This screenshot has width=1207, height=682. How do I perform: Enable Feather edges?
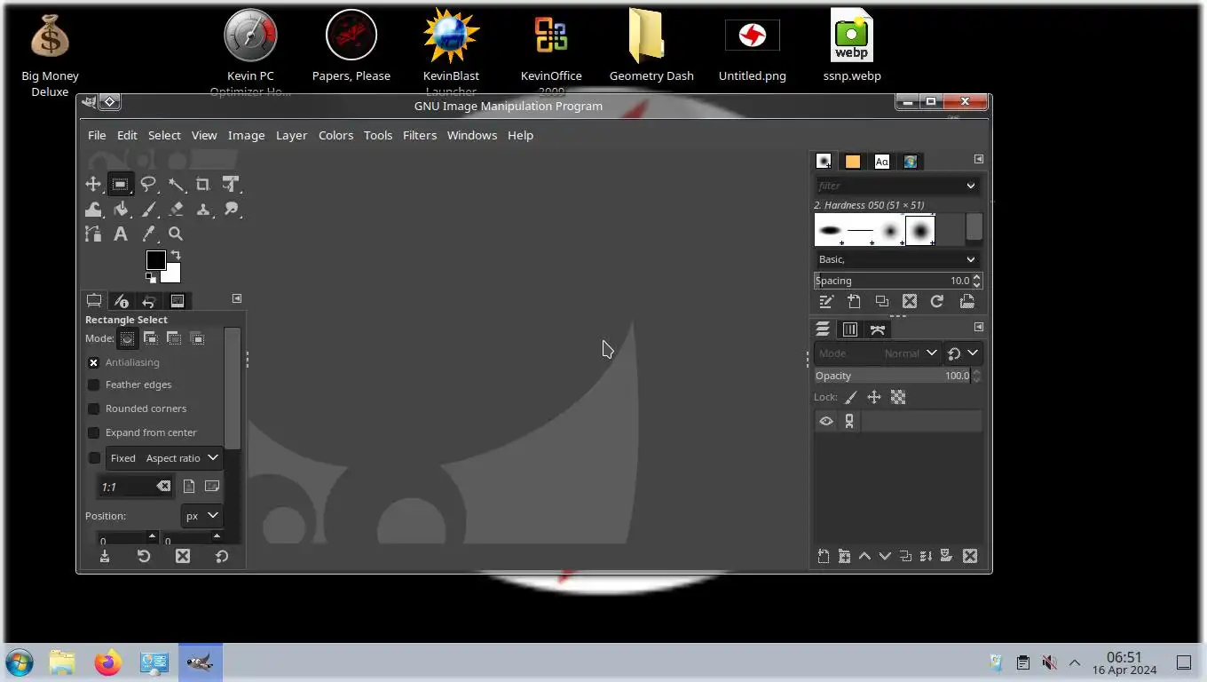pos(93,385)
